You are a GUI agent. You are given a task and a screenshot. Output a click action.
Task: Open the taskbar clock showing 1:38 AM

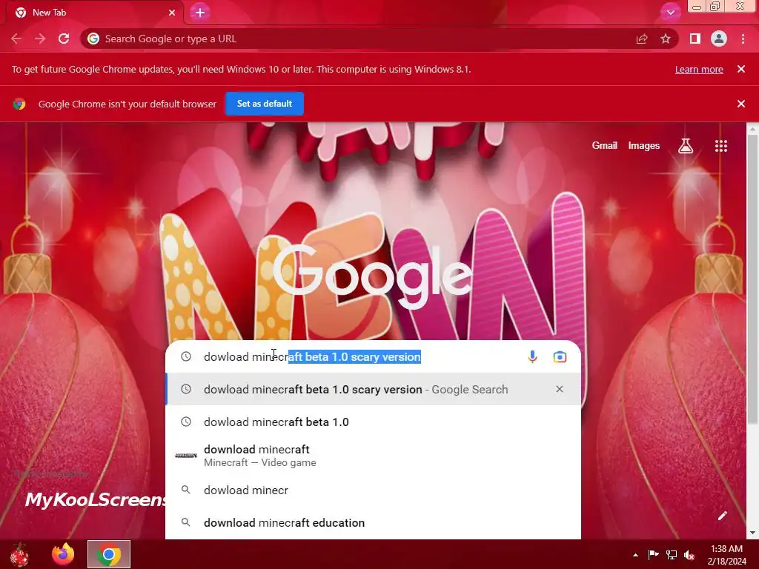click(x=726, y=555)
